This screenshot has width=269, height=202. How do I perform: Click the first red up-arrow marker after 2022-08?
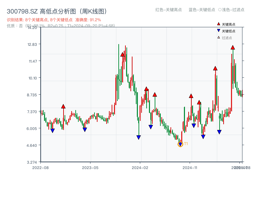point(63,106)
